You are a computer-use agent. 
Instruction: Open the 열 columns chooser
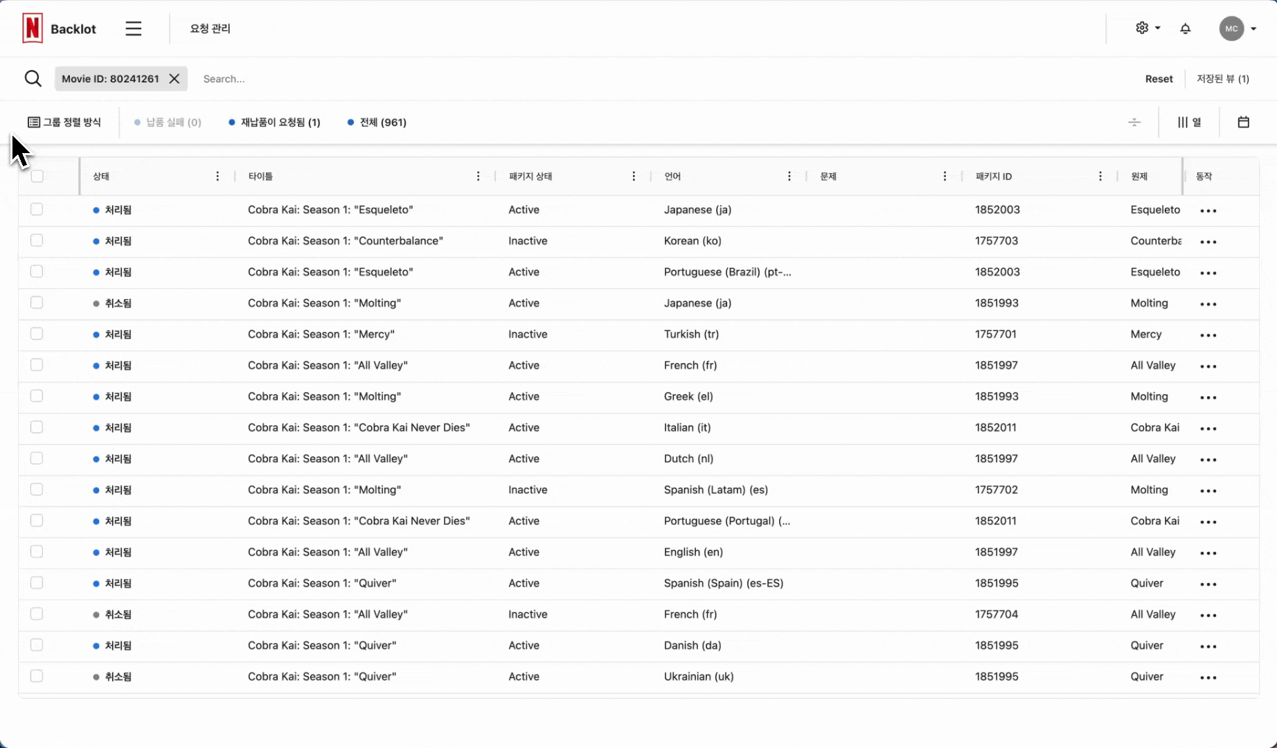tap(1189, 123)
